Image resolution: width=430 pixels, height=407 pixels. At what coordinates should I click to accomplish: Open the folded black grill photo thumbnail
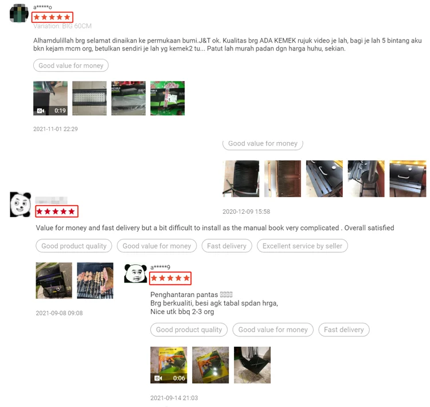click(252, 365)
